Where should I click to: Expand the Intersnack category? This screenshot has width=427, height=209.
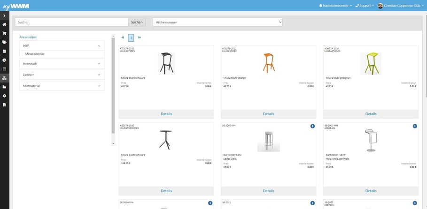[62, 64]
